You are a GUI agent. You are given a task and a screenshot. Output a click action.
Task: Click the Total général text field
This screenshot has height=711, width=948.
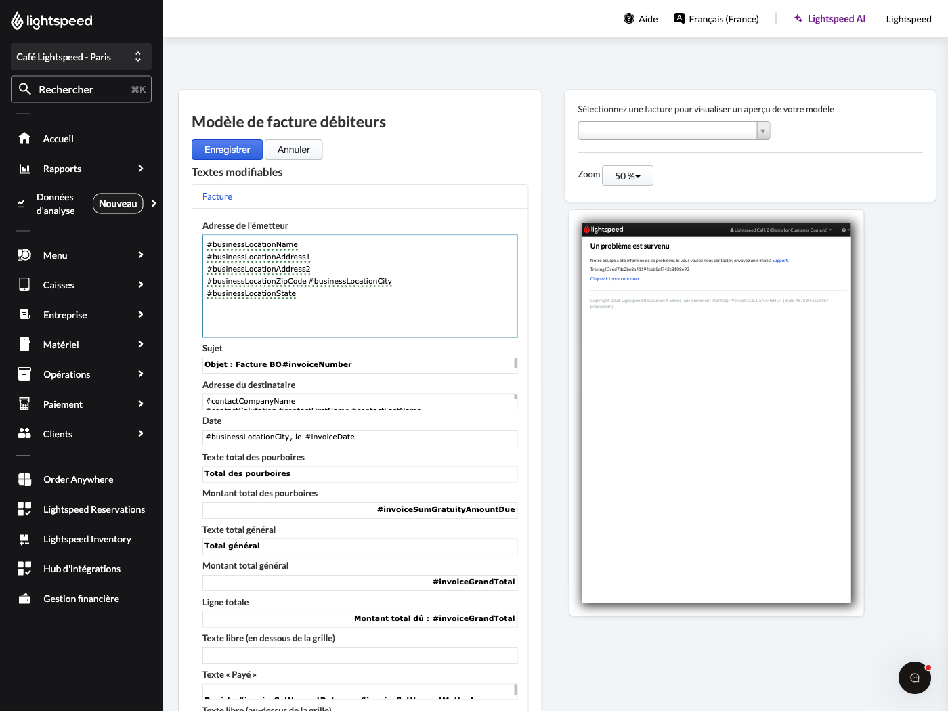click(x=360, y=546)
